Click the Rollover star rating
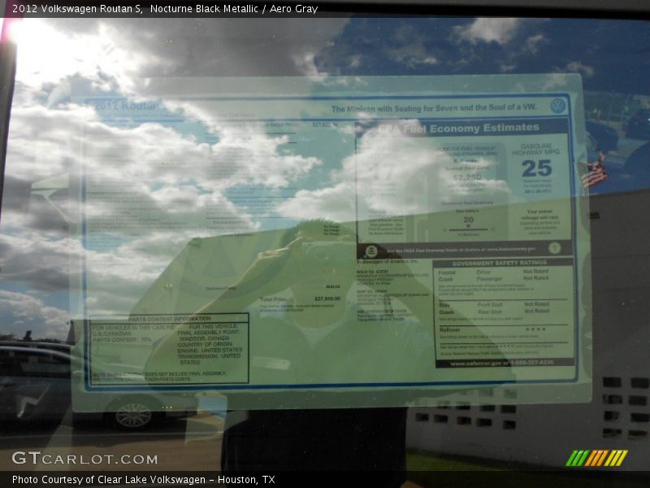650x488 pixels. tap(535, 329)
